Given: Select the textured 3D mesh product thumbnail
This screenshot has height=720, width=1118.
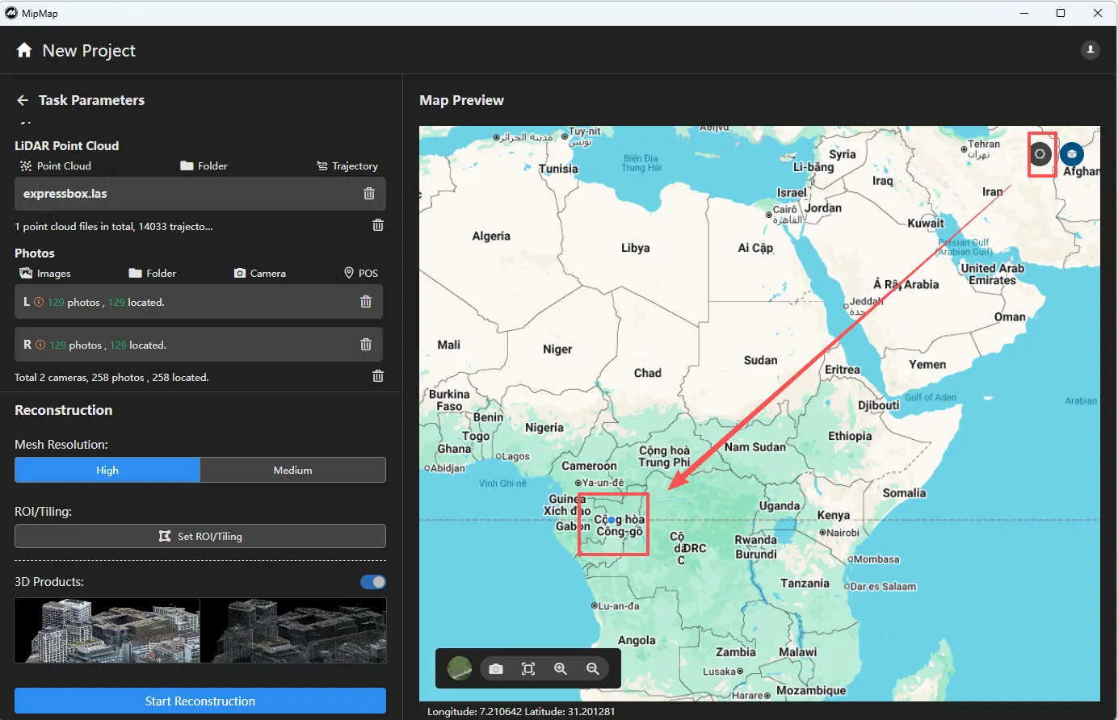Looking at the screenshot, I should tap(107, 630).
